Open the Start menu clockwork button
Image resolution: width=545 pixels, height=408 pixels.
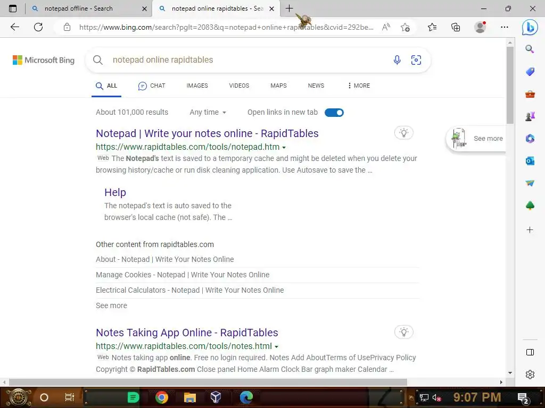(19, 397)
